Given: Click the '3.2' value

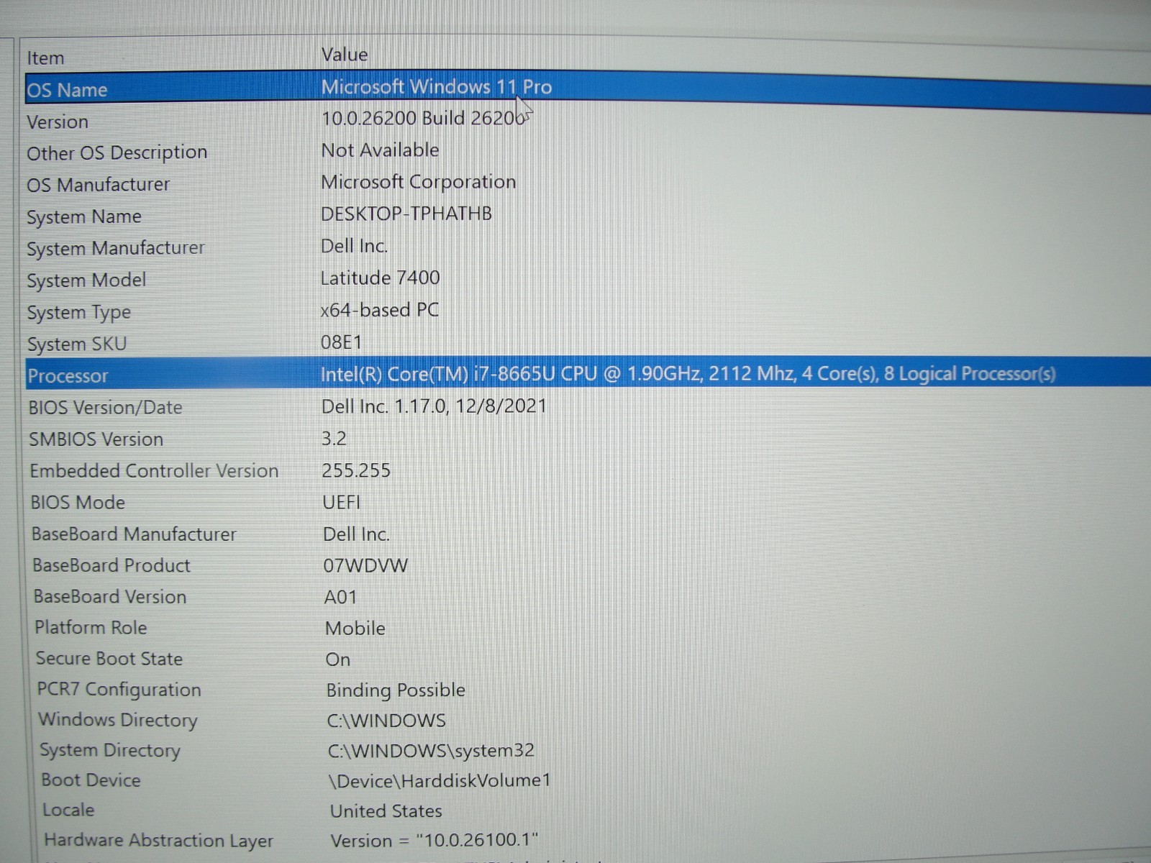Looking at the screenshot, I should pos(334,439).
